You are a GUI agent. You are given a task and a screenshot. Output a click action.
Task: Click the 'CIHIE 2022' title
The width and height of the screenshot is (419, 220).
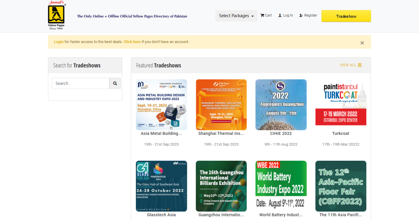(281, 134)
